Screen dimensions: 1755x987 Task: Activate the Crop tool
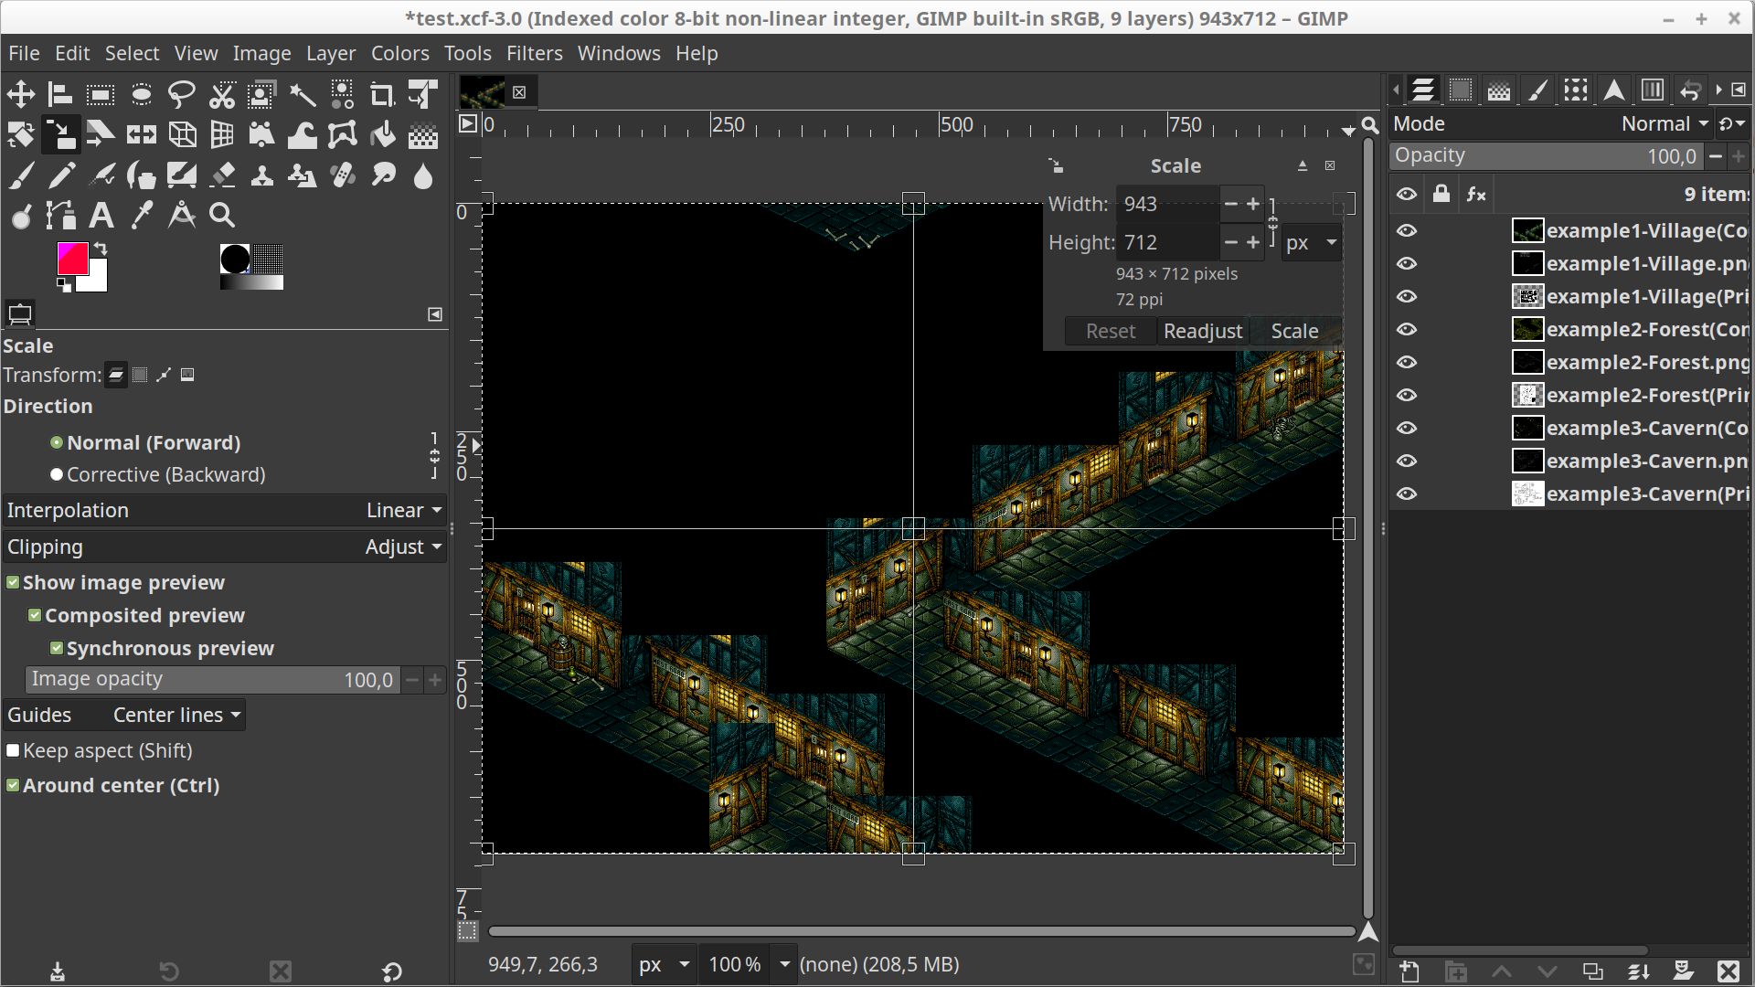(x=382, y=93)
